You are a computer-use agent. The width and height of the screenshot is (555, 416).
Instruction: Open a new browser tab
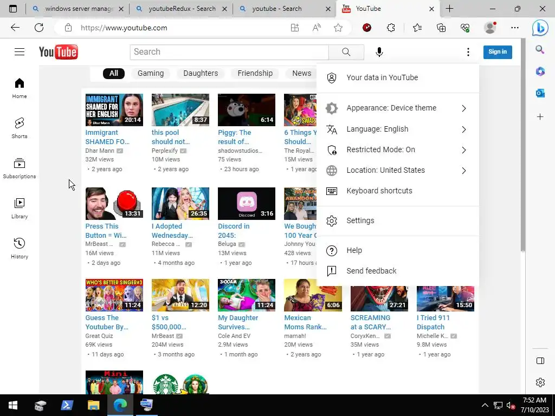tap(449, 9)
